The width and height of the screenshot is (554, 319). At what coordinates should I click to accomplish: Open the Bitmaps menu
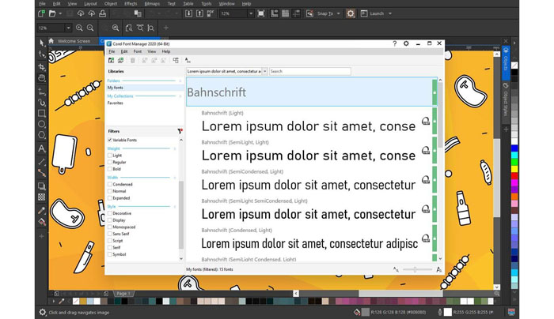tap(151, 3)
